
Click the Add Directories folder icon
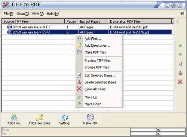(x=39, y=117)
